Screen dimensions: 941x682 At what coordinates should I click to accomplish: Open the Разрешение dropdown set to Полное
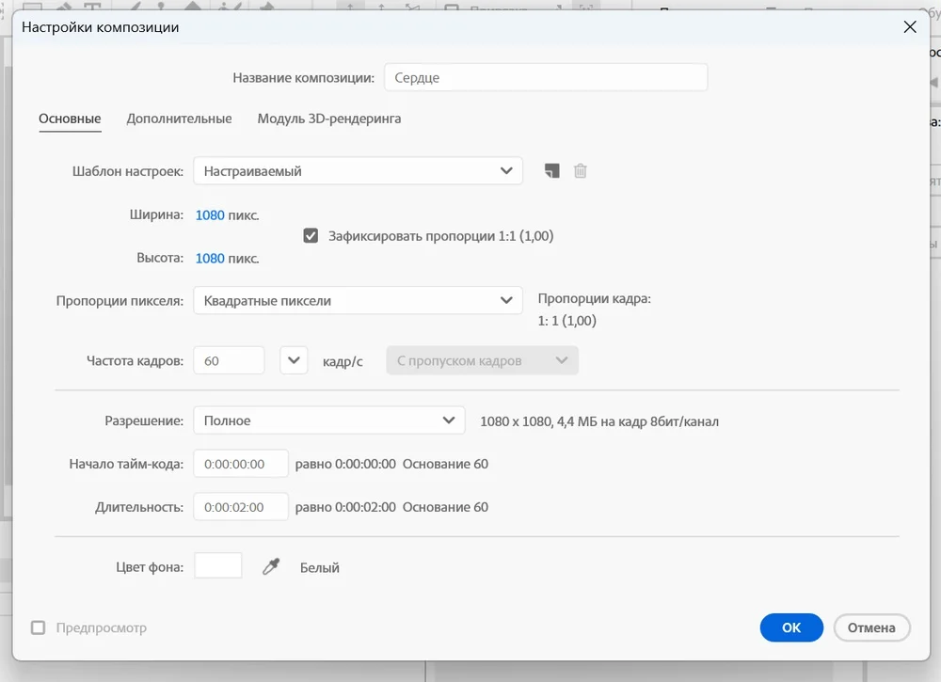tap(328, 420)
